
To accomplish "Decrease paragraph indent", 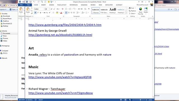I will (x=79, y=9).
